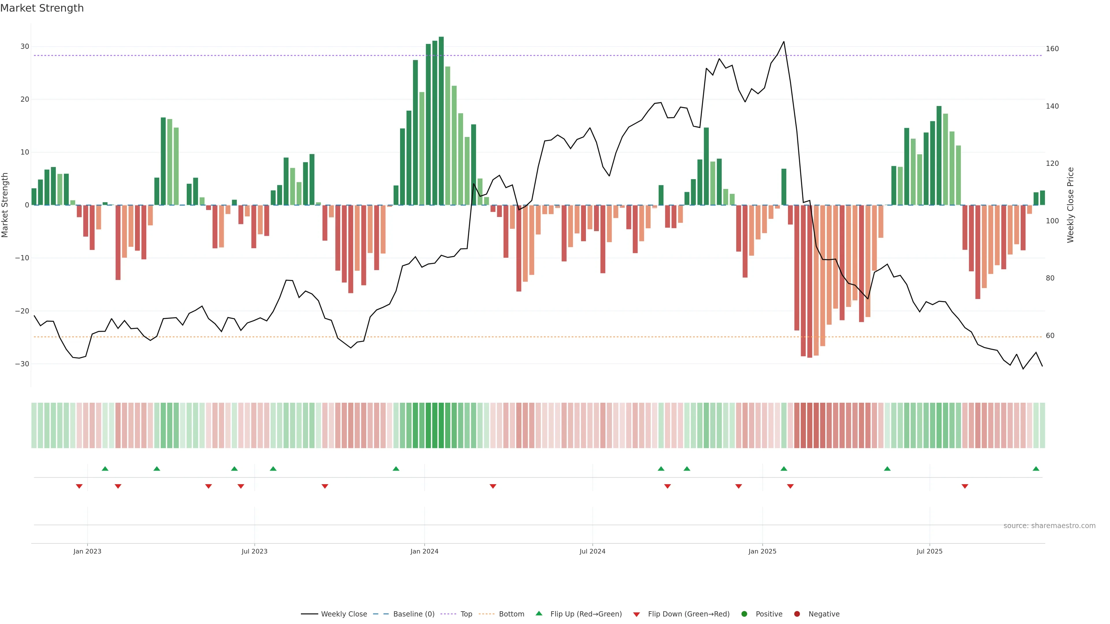The width and height of the screenshot is (1110, 624).
Task: Click the last green flip-up triangle marker
Action: click(x=1036, y=469)
